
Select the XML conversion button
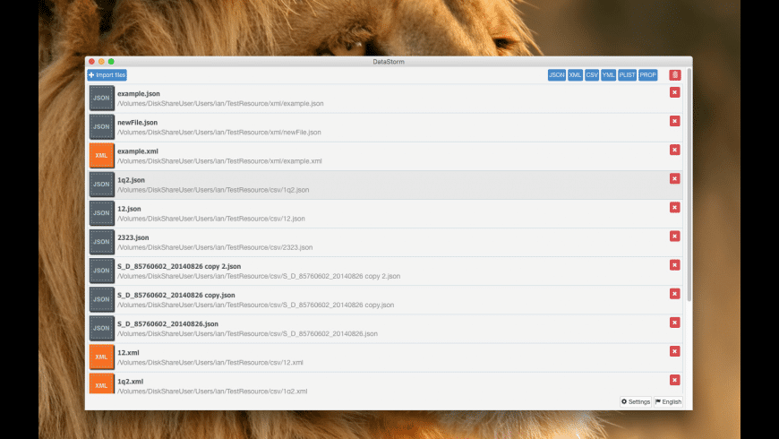575,75
